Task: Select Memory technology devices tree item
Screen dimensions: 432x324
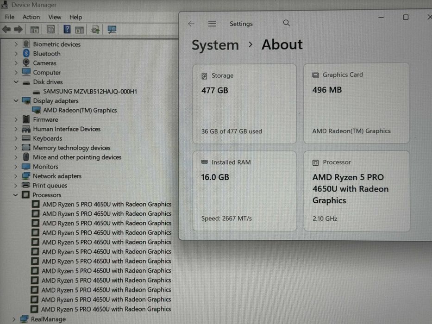Action: tap(72, 148)
